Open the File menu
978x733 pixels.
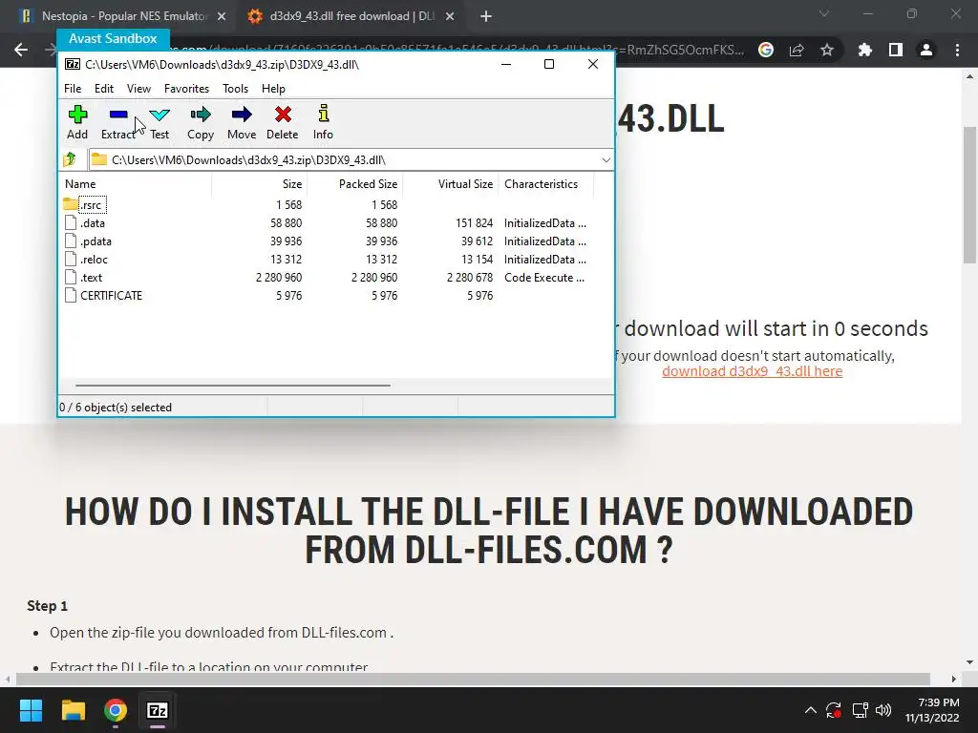click(x=73, y=89)
